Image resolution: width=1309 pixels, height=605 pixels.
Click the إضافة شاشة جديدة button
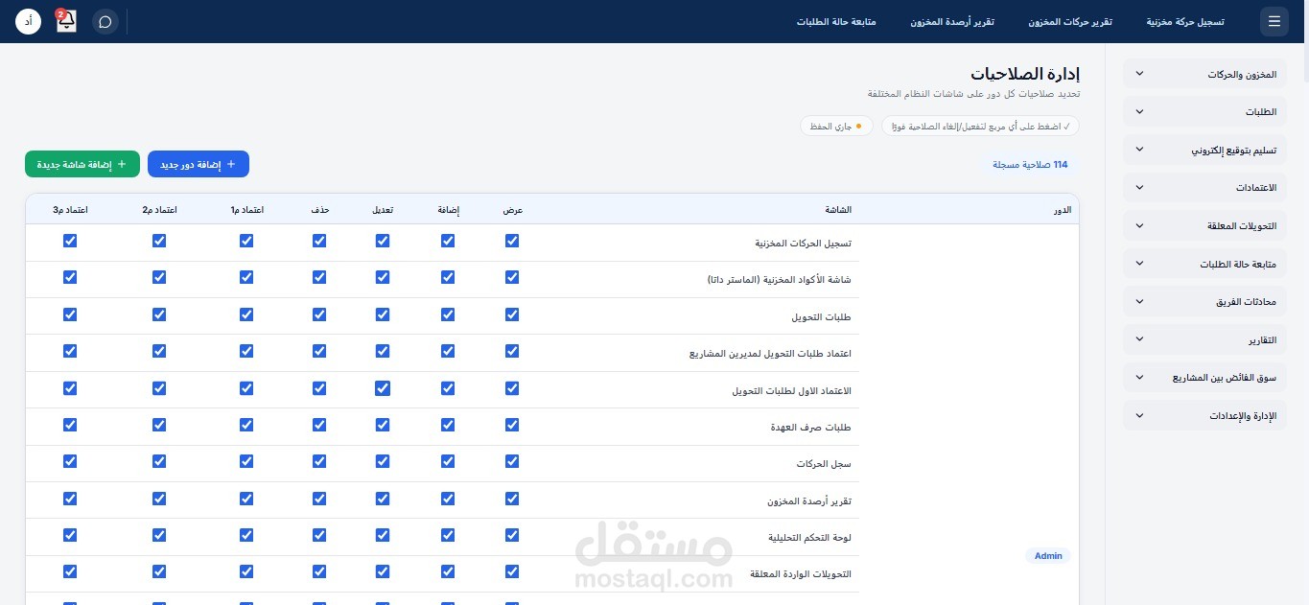(82, 164)
